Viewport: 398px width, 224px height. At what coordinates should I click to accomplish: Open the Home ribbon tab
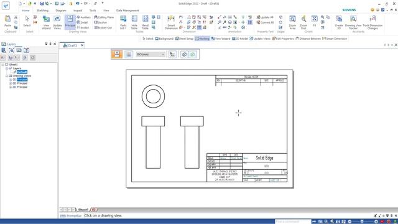(x=25, y=11)
